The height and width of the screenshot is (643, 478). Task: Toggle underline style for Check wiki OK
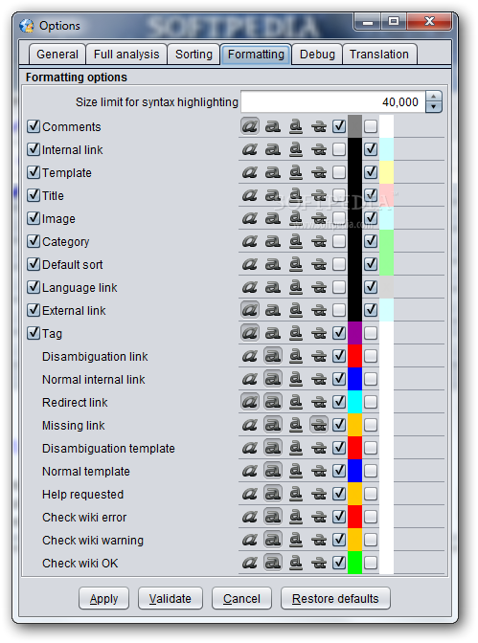point(296,563)
